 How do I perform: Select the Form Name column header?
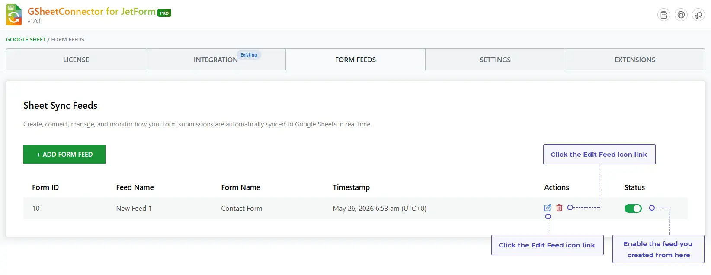tap(241, 187)
